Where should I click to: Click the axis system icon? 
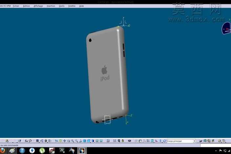pyautogui.click(x=144, y=141)
